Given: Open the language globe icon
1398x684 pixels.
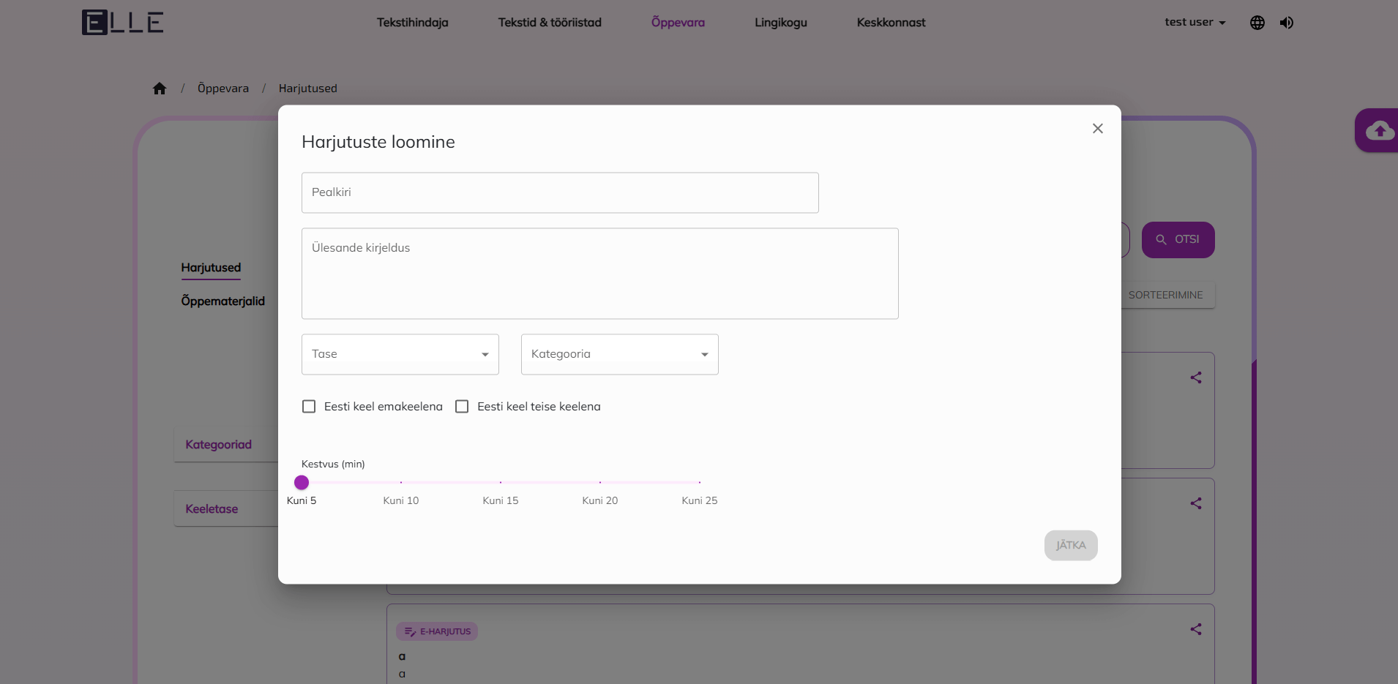Looking at the screenshot, I should tap(1257, 22).
